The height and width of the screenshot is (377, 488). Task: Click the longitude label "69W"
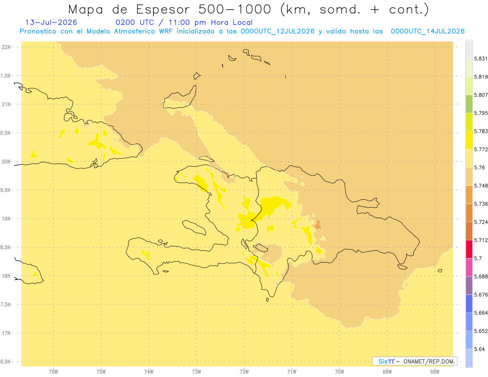[387, 372]
